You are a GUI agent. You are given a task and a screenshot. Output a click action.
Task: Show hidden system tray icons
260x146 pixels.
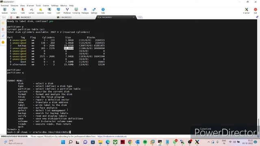[x=208, y=142]
